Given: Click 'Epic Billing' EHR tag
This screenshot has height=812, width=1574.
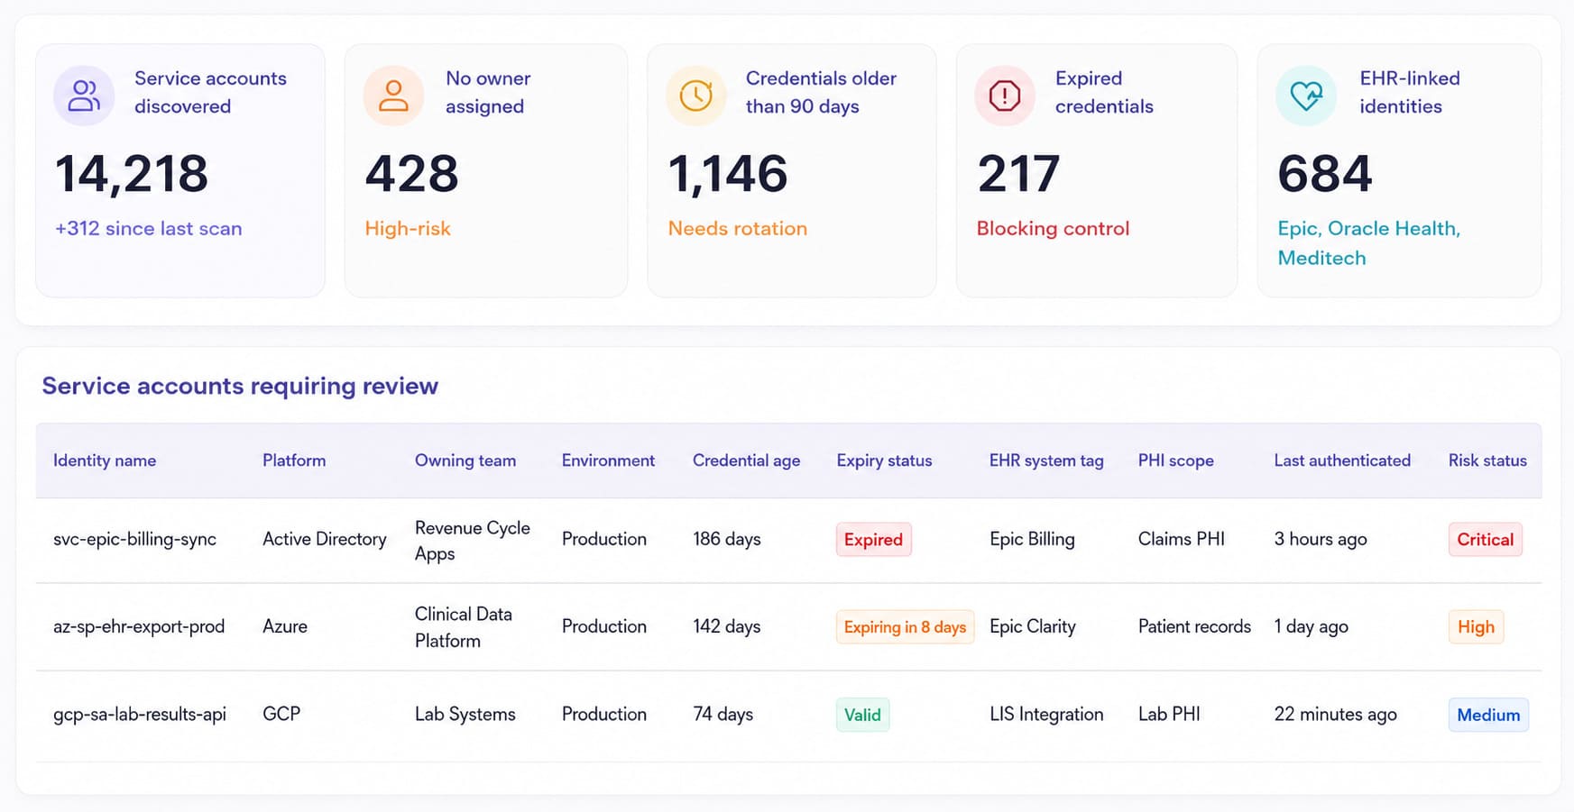Looking at the screenshot, I should 1032,539.
